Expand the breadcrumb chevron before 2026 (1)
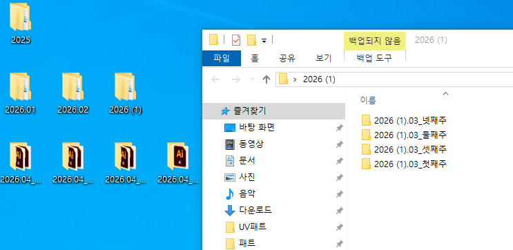Screen dimensions: 513x250 pyautogui.click(x=295, y=79)
